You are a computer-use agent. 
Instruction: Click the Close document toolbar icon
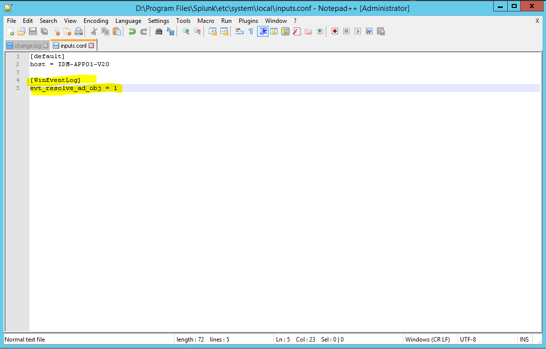coord(56,32)
